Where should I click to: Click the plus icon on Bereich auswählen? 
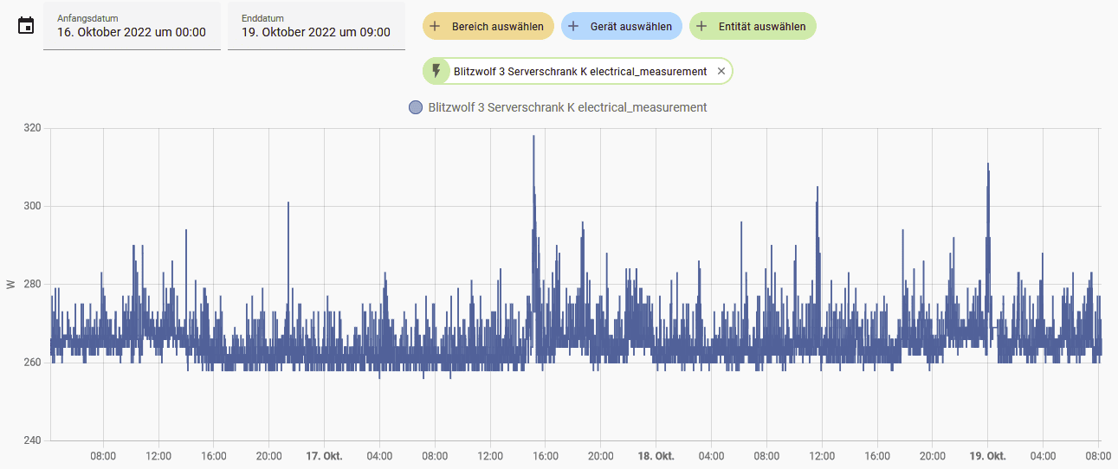(x=436, y=26)
